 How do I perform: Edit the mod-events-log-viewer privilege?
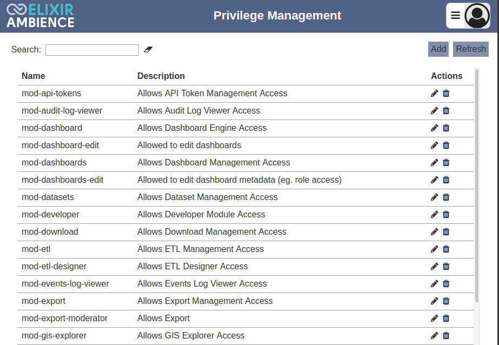(435, 283)
